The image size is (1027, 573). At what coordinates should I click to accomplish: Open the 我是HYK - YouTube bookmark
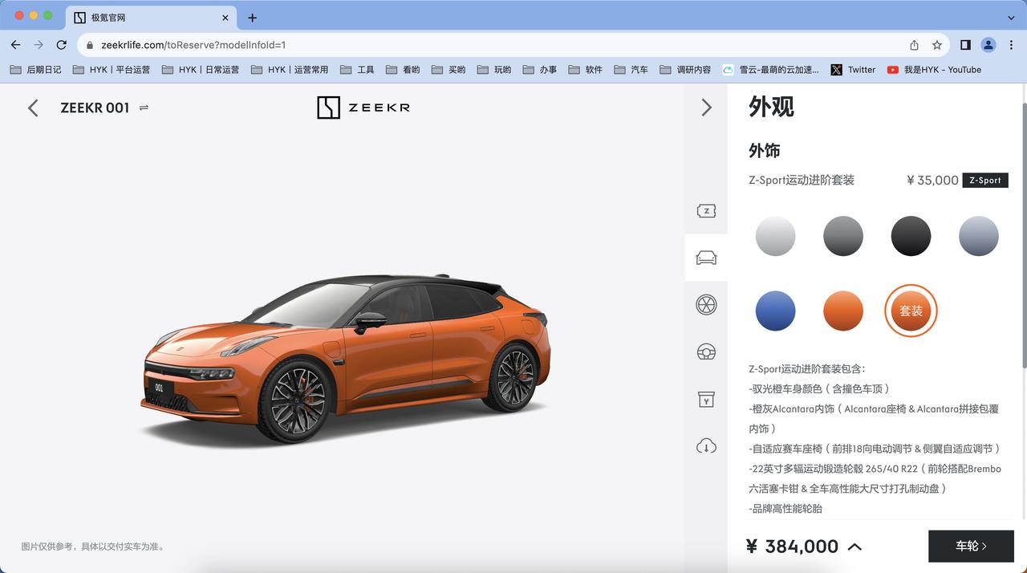point(934,70)
